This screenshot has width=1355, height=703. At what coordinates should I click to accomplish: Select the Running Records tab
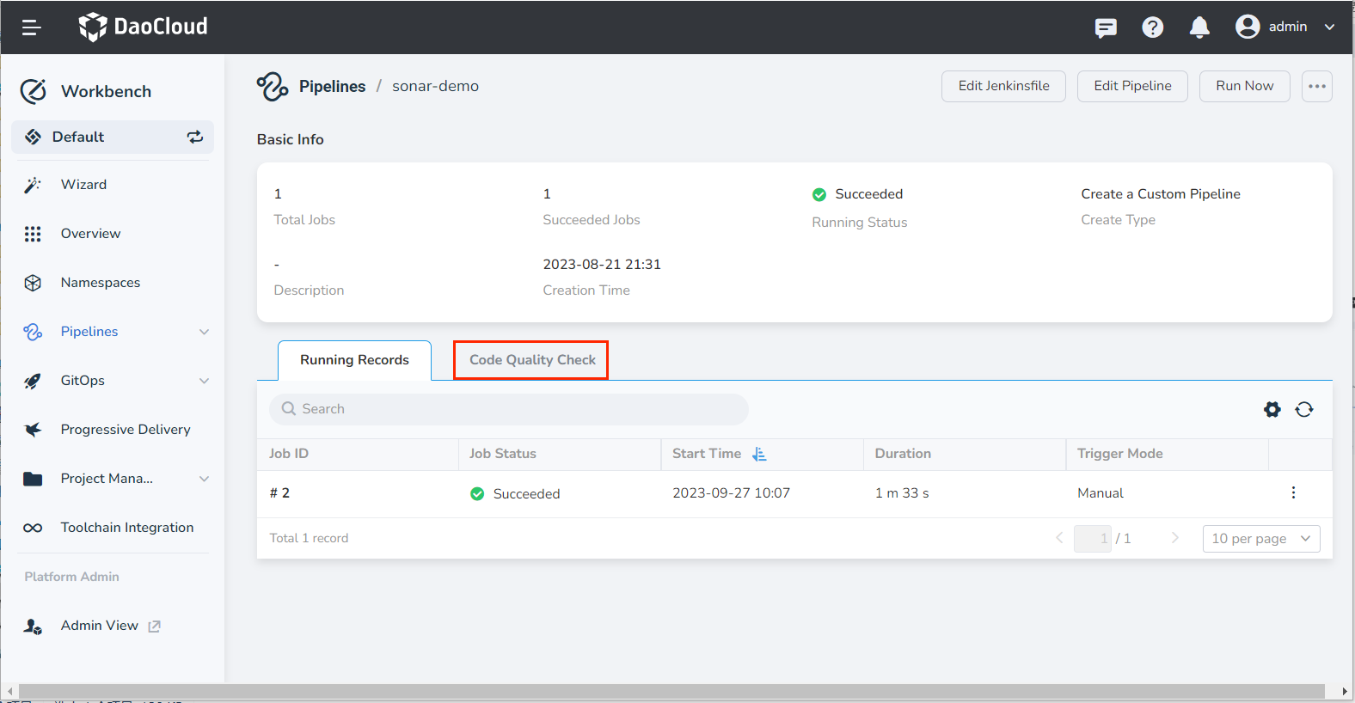click(x=354, y=360)
